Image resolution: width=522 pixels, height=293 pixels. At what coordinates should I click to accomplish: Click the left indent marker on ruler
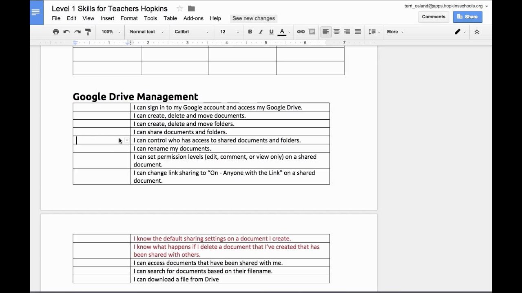(75, 43)
